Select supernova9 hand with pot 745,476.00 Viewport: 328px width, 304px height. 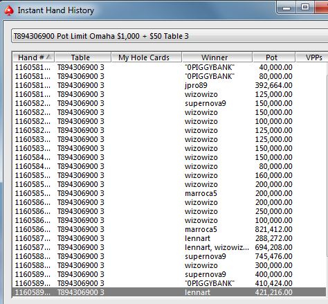click(170, 256)
